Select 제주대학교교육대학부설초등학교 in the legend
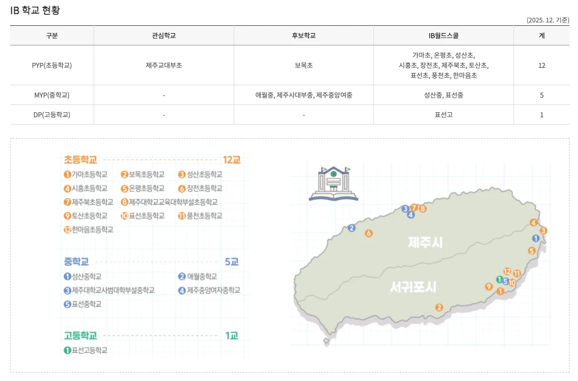 [169, 202]
